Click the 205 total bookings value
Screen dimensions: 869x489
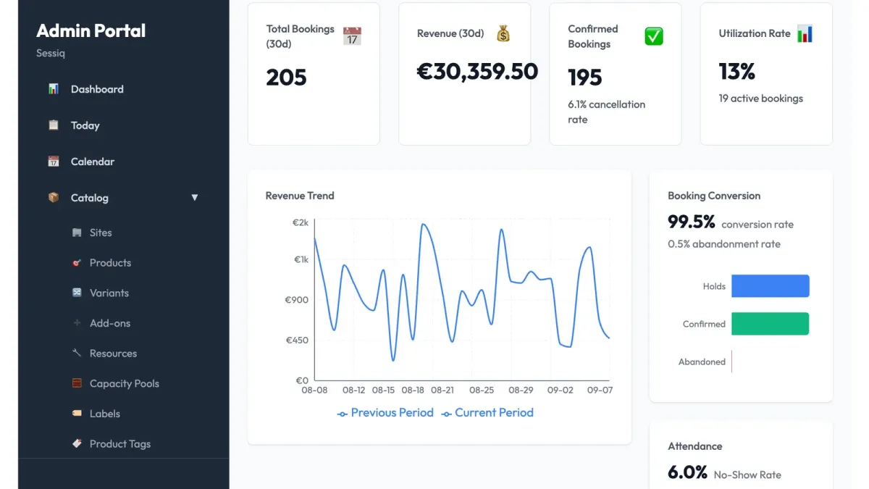287,78
